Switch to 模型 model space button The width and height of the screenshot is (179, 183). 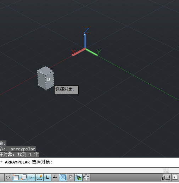(166, 178)
